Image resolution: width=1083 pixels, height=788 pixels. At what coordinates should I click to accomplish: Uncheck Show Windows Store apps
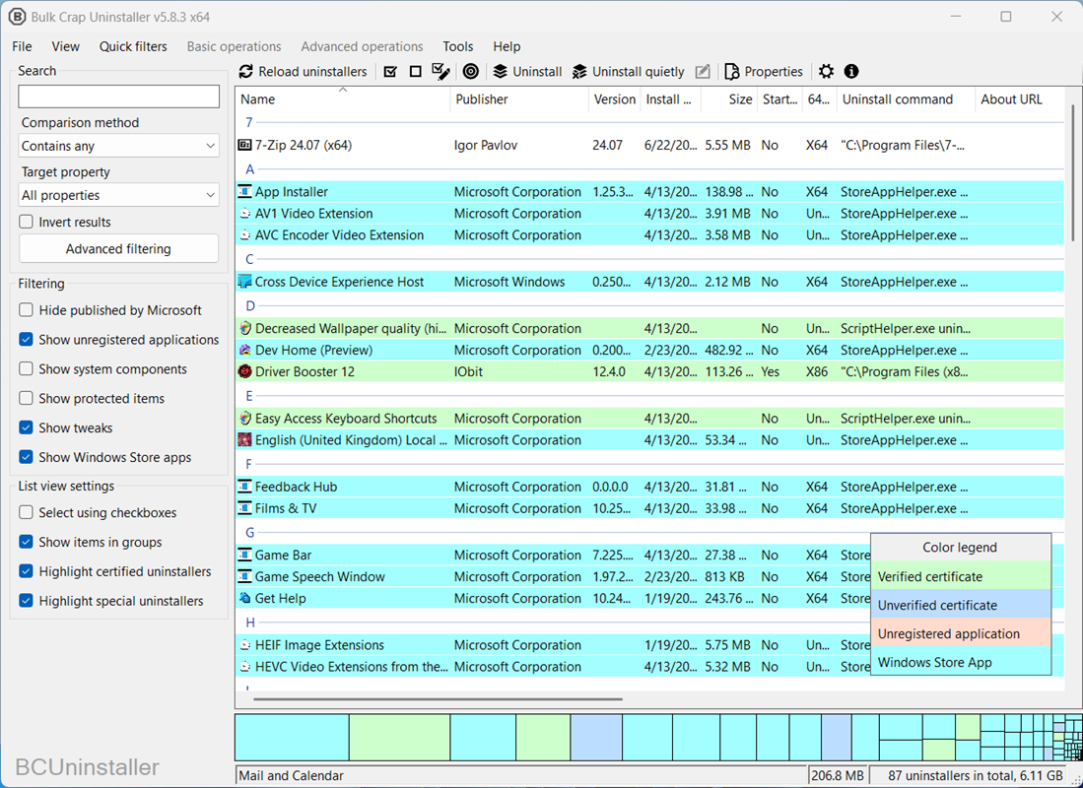coord(27,457)
